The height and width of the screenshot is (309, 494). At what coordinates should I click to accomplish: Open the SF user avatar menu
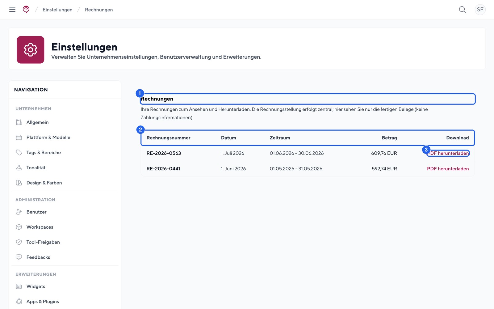[x=480, y=10]
